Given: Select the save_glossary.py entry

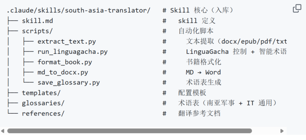Looking at the screenshot, I should [69, 82].
